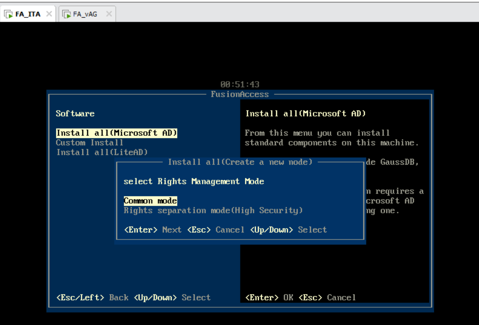Choose Common mode
The image size is (479, 325).
click(x=150, y=201)
